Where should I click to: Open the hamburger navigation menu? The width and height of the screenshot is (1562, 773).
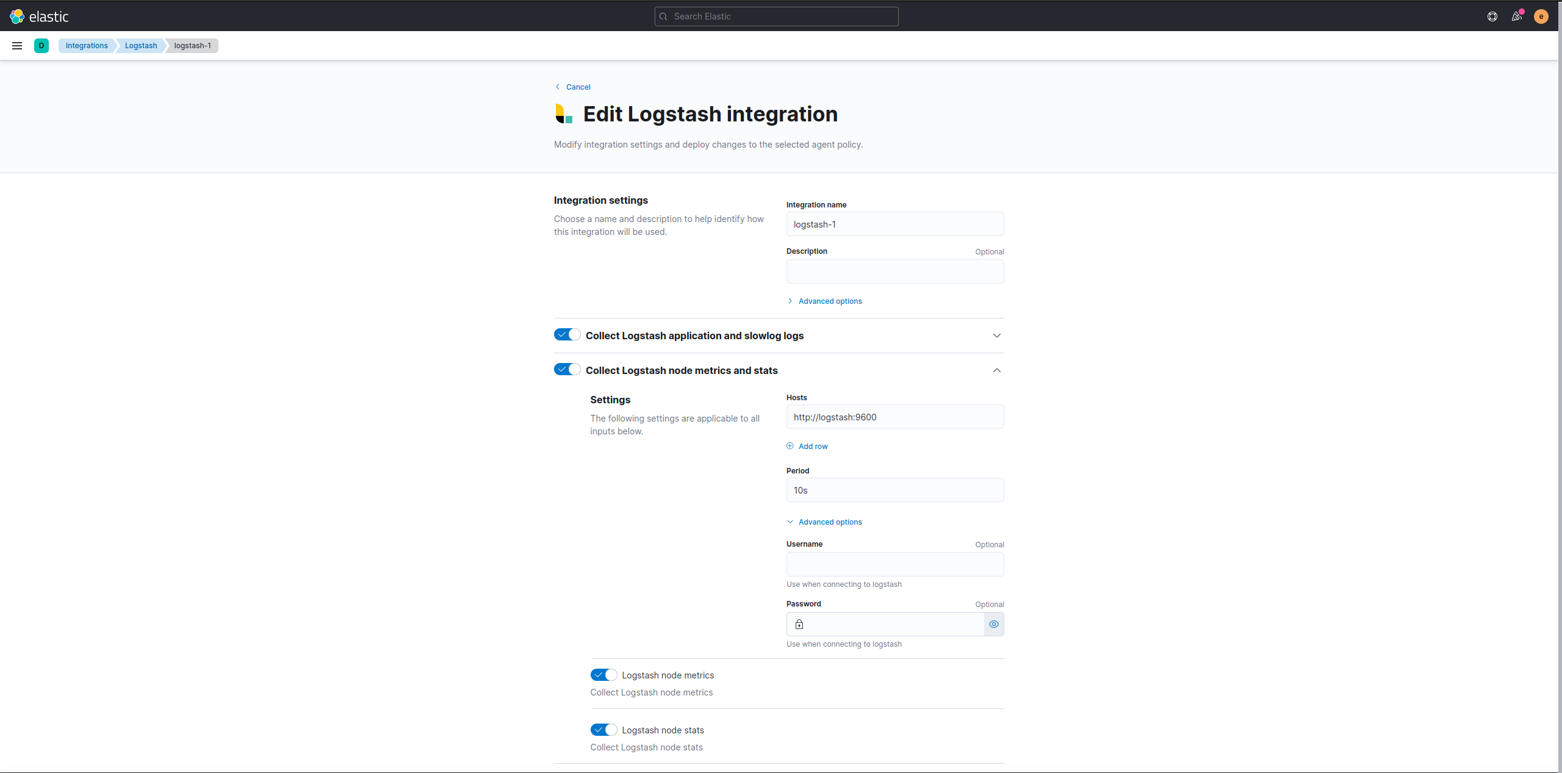pyautogui.click(x=17, y=46)
